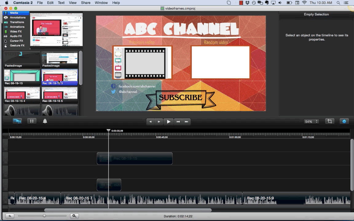Select the Media tab in sidebar
Screen dimensions: 354x221
pyautogui.click(x=14, y=13)
